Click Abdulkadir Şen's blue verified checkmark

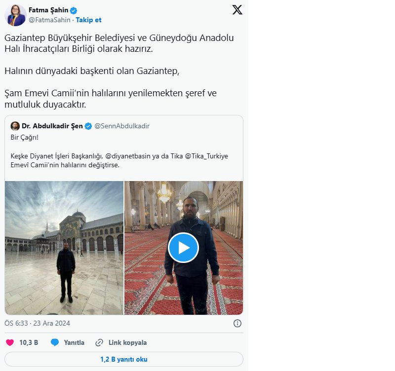tap(88, 126)
